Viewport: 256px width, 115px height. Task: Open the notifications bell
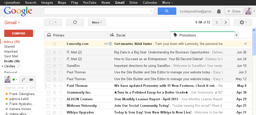click(219, 11)
